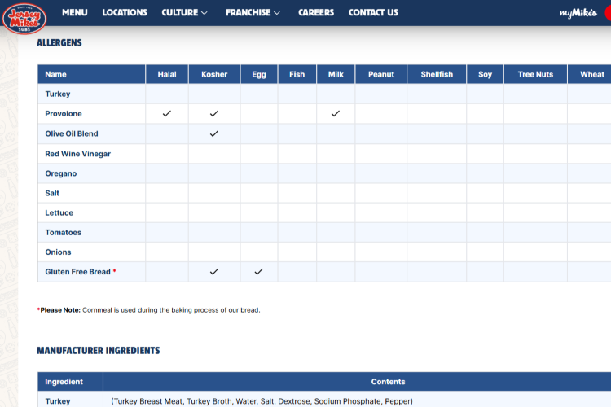611x407 pixels.
Task: Click the Lettuce row name
Action: (59, 213)
